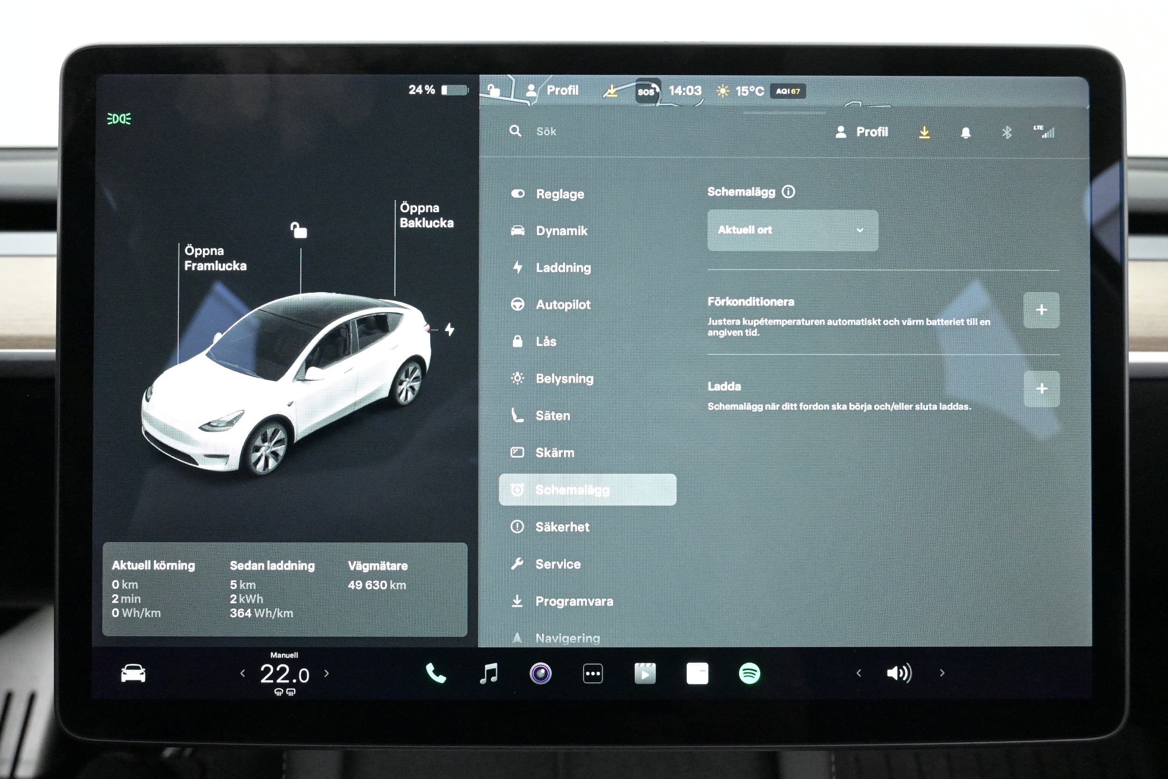Image resolution: width=1168 pixels, height=779 pixels.
Task: Toggle the car lock icon above vehicle
Action: coord(299,230)
